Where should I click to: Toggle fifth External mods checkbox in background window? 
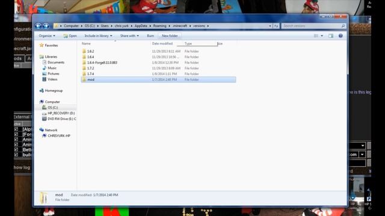tap(16, 149)
